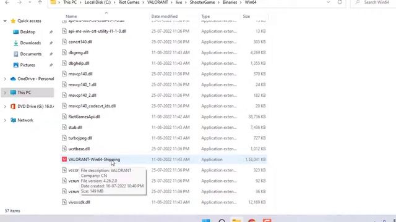Select This PC in the navigation pane
Screen dimensions: 396x222
pos(24,92)
